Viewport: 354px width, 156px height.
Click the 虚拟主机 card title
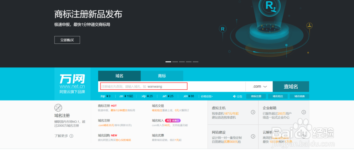(x=218, y=108)
